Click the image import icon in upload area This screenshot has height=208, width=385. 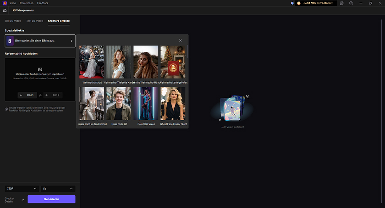click(40, 69)
